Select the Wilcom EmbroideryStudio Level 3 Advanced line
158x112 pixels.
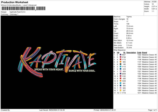(x=19, y=5)
